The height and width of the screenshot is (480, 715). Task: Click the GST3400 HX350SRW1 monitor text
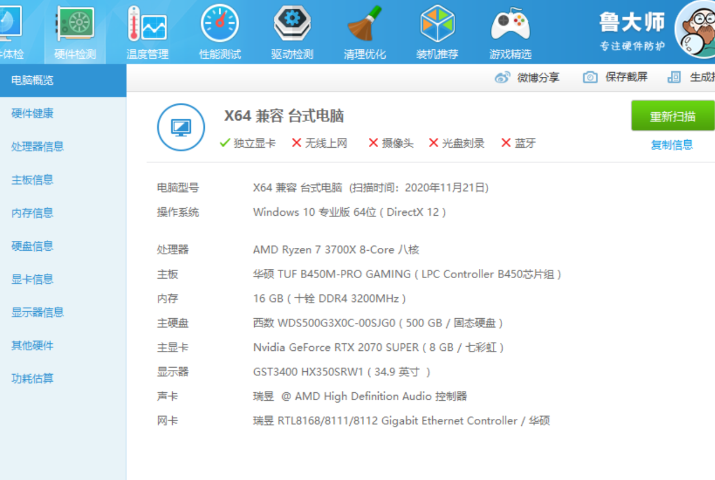click(x=342, y=372)
